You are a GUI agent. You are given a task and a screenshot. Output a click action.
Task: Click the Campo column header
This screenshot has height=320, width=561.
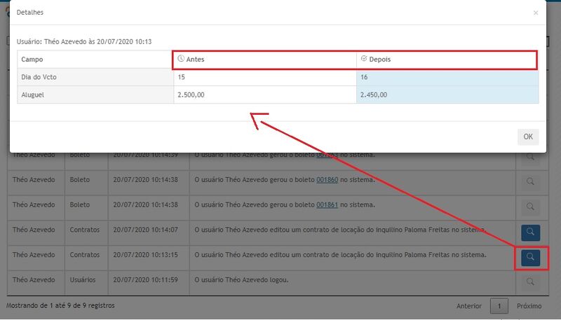[x=32, y=60]
